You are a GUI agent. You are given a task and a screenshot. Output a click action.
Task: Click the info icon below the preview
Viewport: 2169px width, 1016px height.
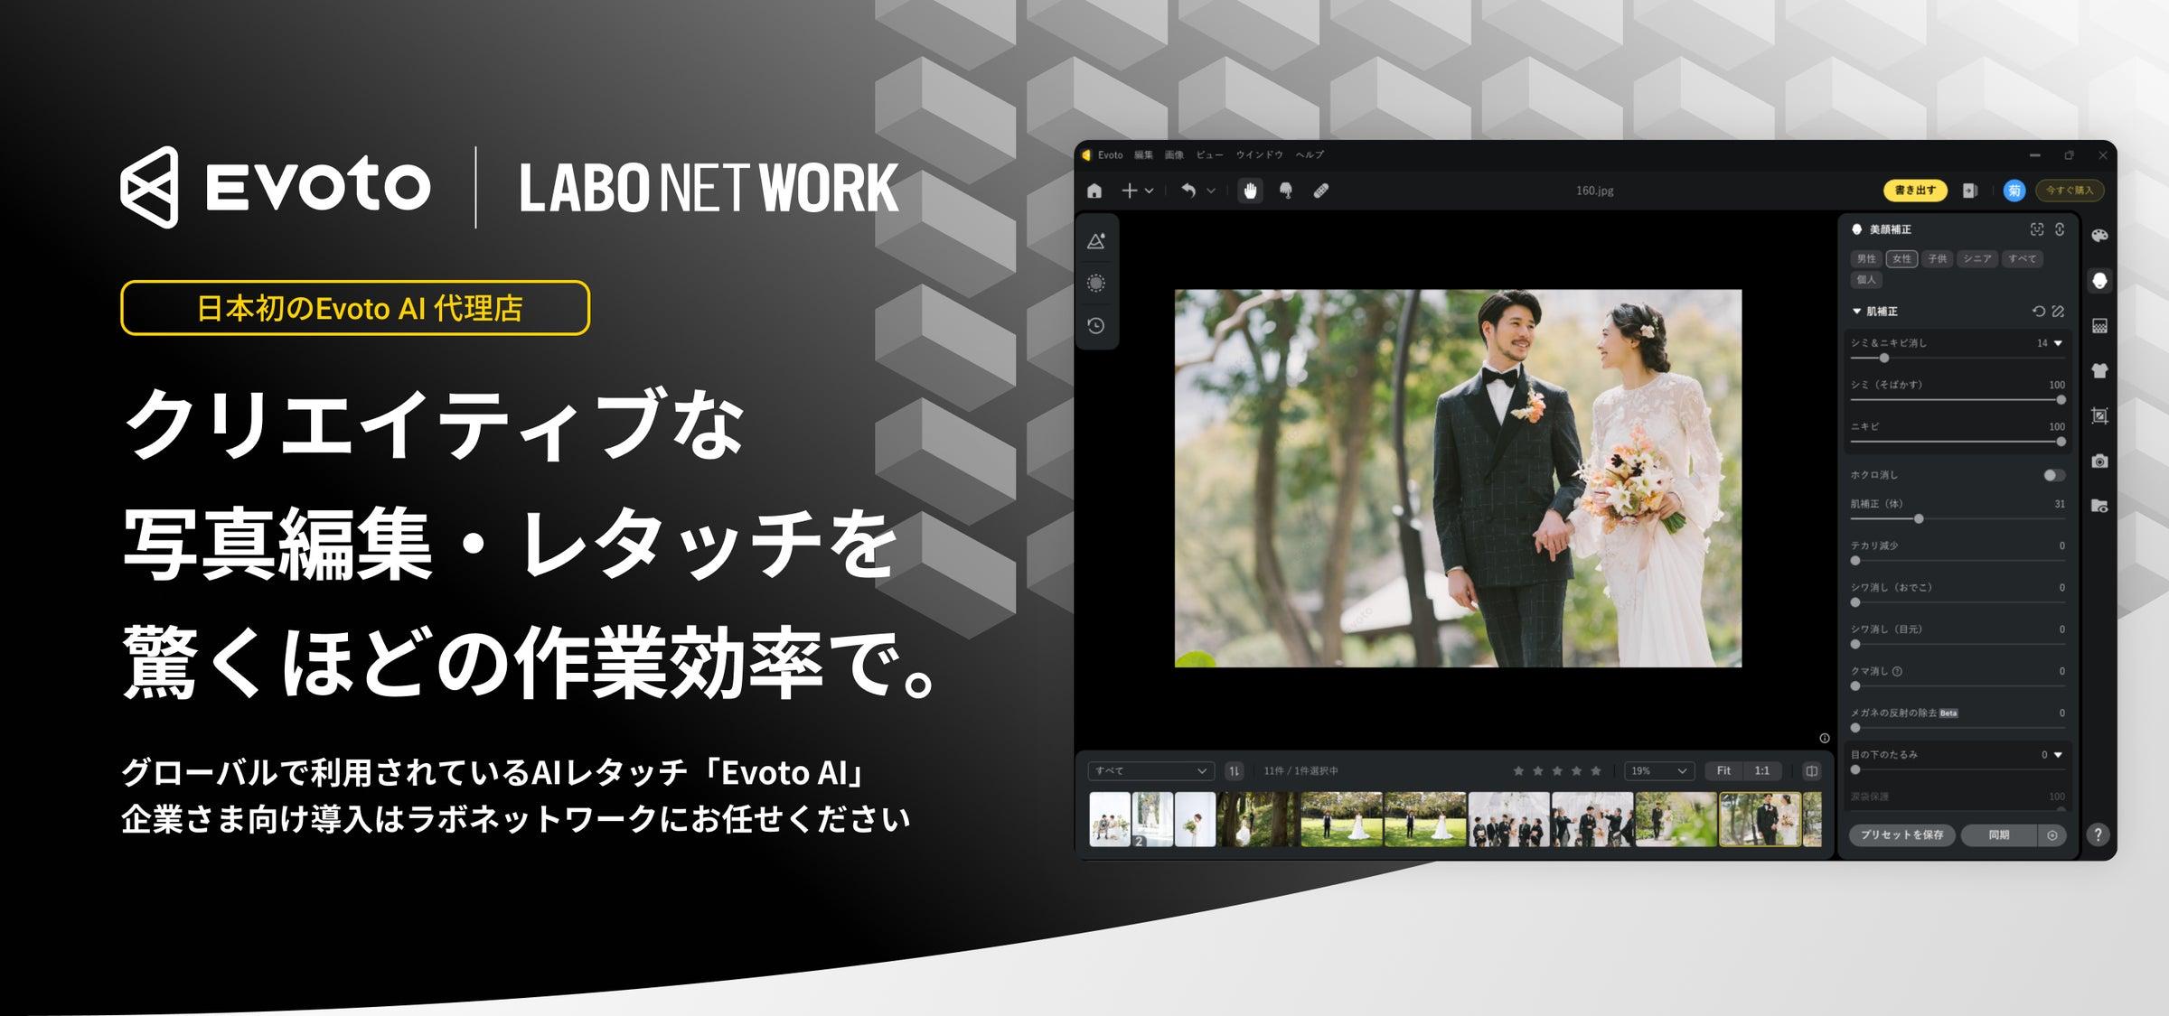point(1825,739)
